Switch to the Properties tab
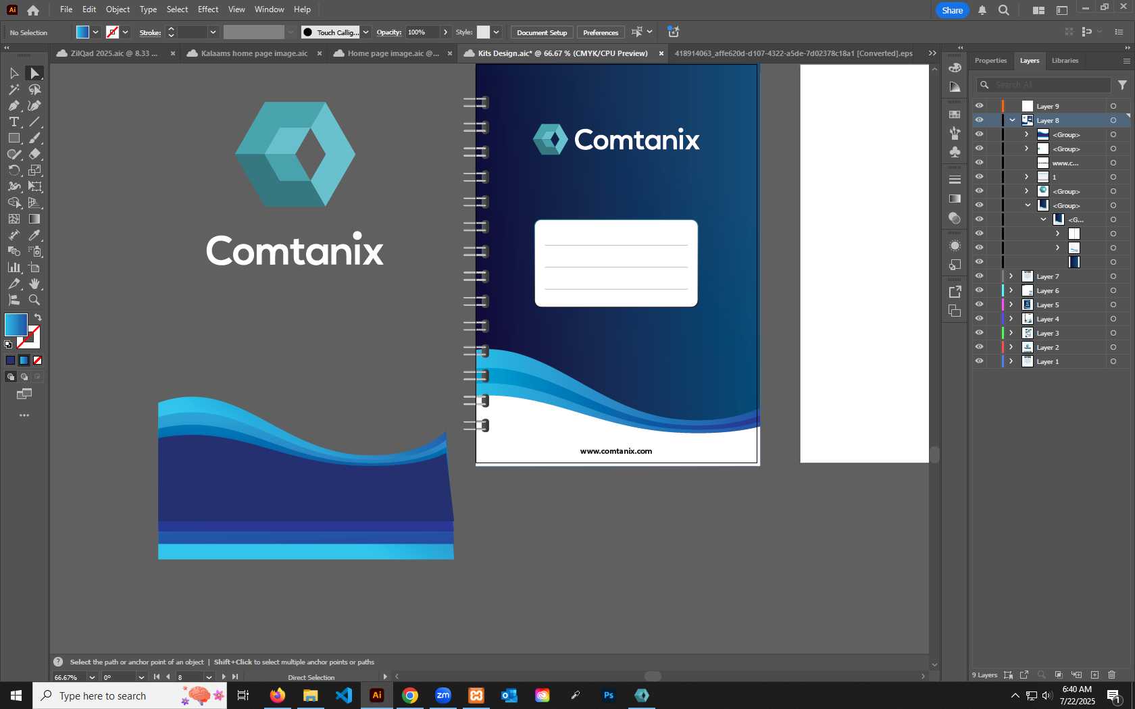This screenshot has height=709, width=1135. coord(990,61)
